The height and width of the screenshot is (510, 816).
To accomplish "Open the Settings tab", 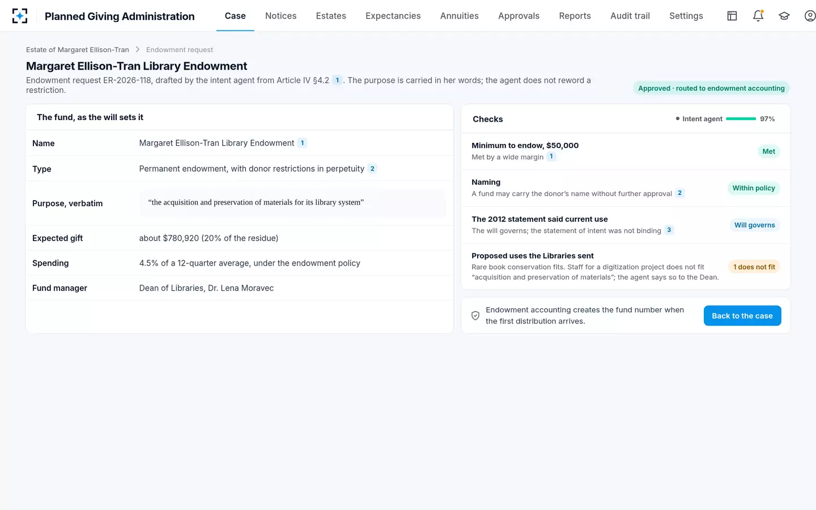I will (686, 16).
